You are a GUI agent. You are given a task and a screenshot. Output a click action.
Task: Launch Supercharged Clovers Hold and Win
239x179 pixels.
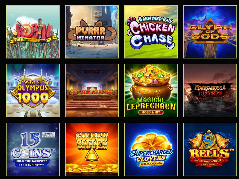(151, 149)
